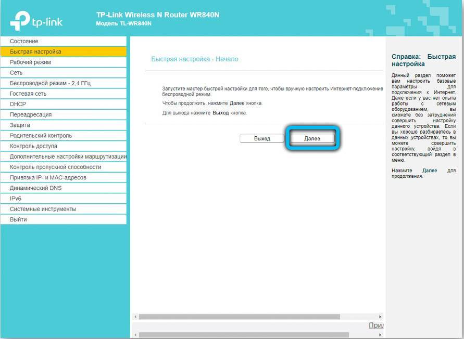The height and width of the screenshot is (339, 464).
Task: Open Контроль доступа settings
Action: (33, 146)
